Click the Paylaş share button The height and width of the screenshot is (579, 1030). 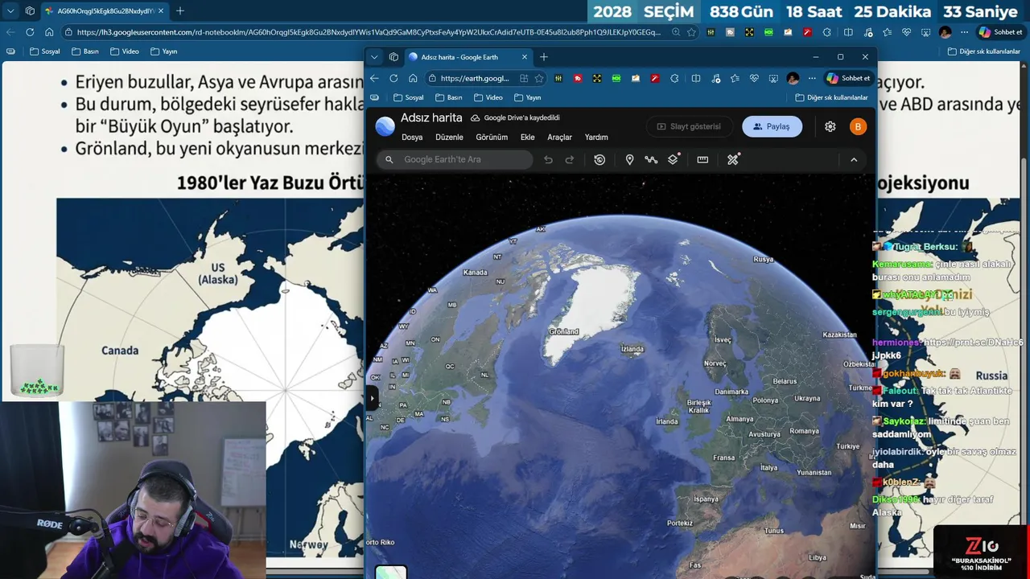point(772,126)
